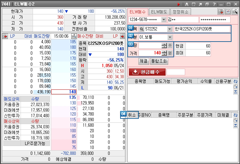Toggle the 원 price unit button
Screen dimensions: 240x164
pos(170,53)
